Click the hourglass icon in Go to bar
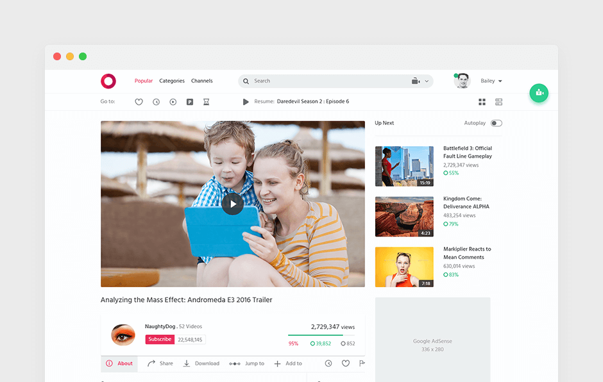The width and height of the screenshot is (603, 382). coord(207,102)
